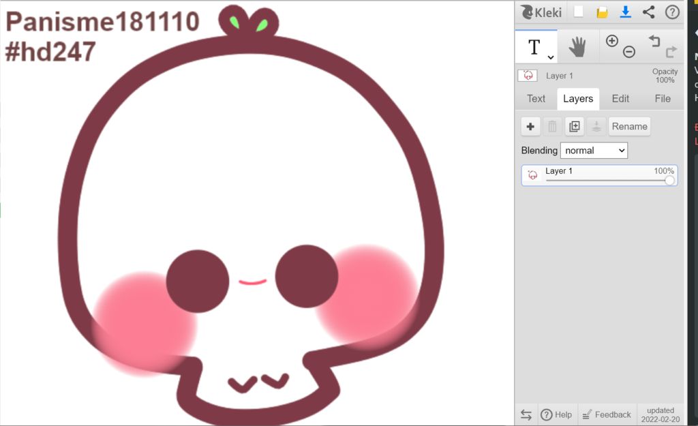Expand the tool chooser arrow beside Text tool
The image size is (698, 426).
[x=551, y=57]
